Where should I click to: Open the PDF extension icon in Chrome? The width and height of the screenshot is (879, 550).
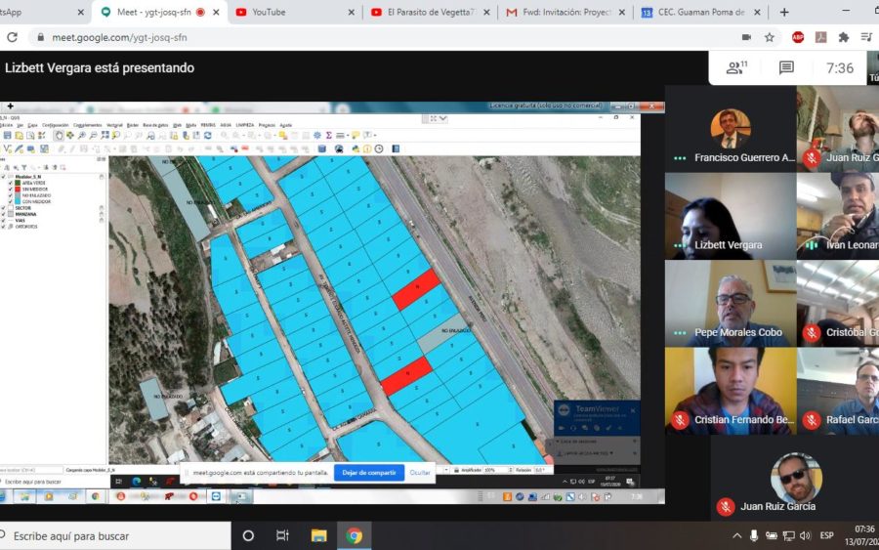[820, 37]
